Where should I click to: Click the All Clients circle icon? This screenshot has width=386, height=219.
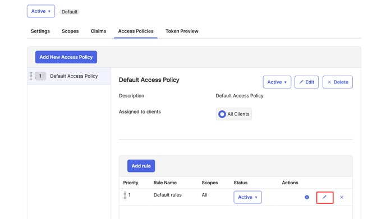[x=222, y=114]
